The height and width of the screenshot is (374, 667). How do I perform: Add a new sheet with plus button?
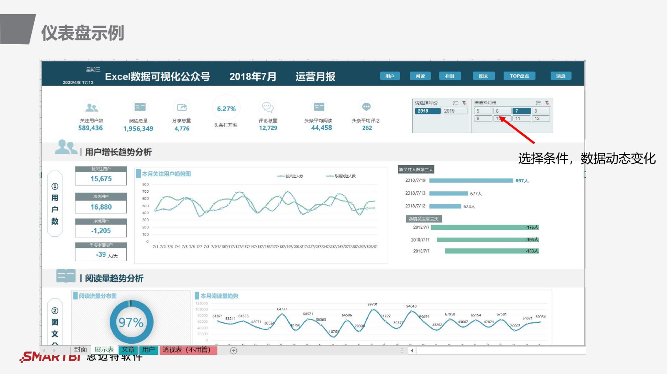[234, 351]
